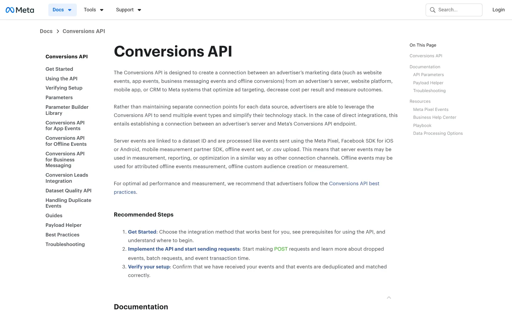Click the search magnifier icon
This screenshot has height=320, width=512.
(x=433, y=10)
